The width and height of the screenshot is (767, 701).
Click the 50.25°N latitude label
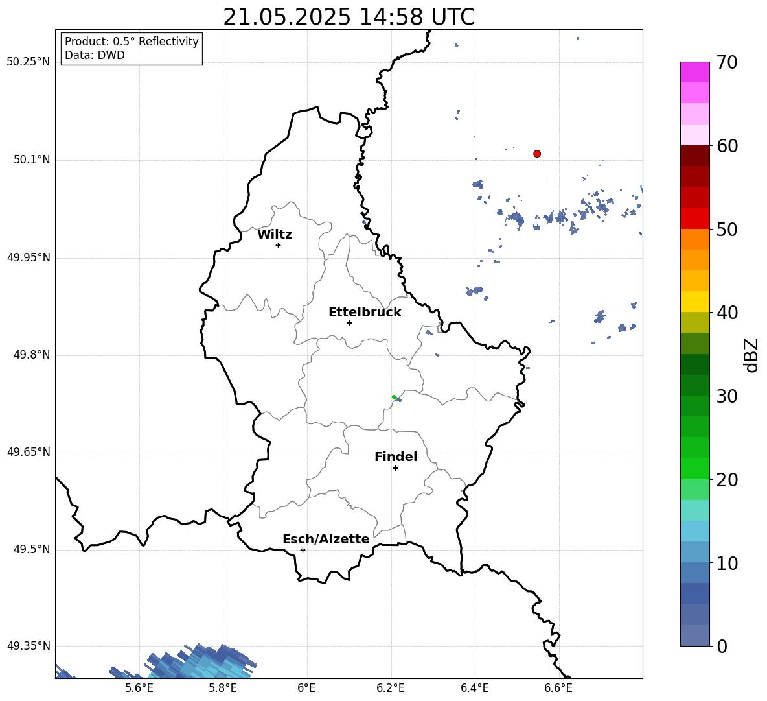point(29,62)
